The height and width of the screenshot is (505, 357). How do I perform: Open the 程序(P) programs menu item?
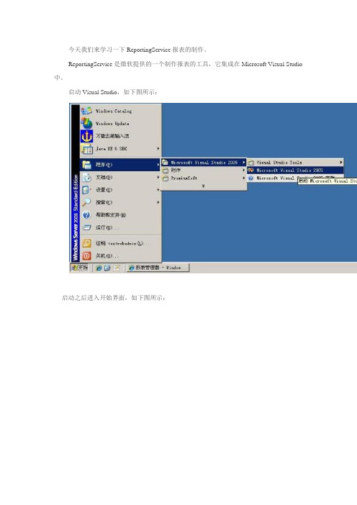(120, 165)
